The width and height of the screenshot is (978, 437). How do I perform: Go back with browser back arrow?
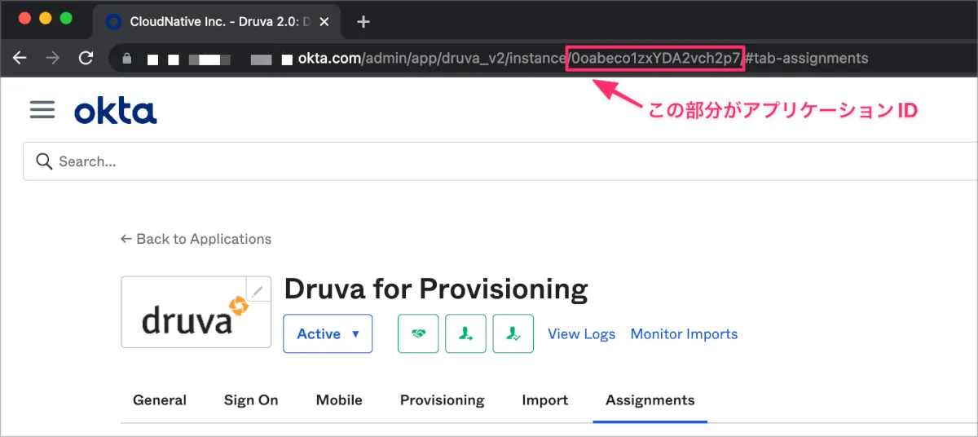[x=20, y=58]
